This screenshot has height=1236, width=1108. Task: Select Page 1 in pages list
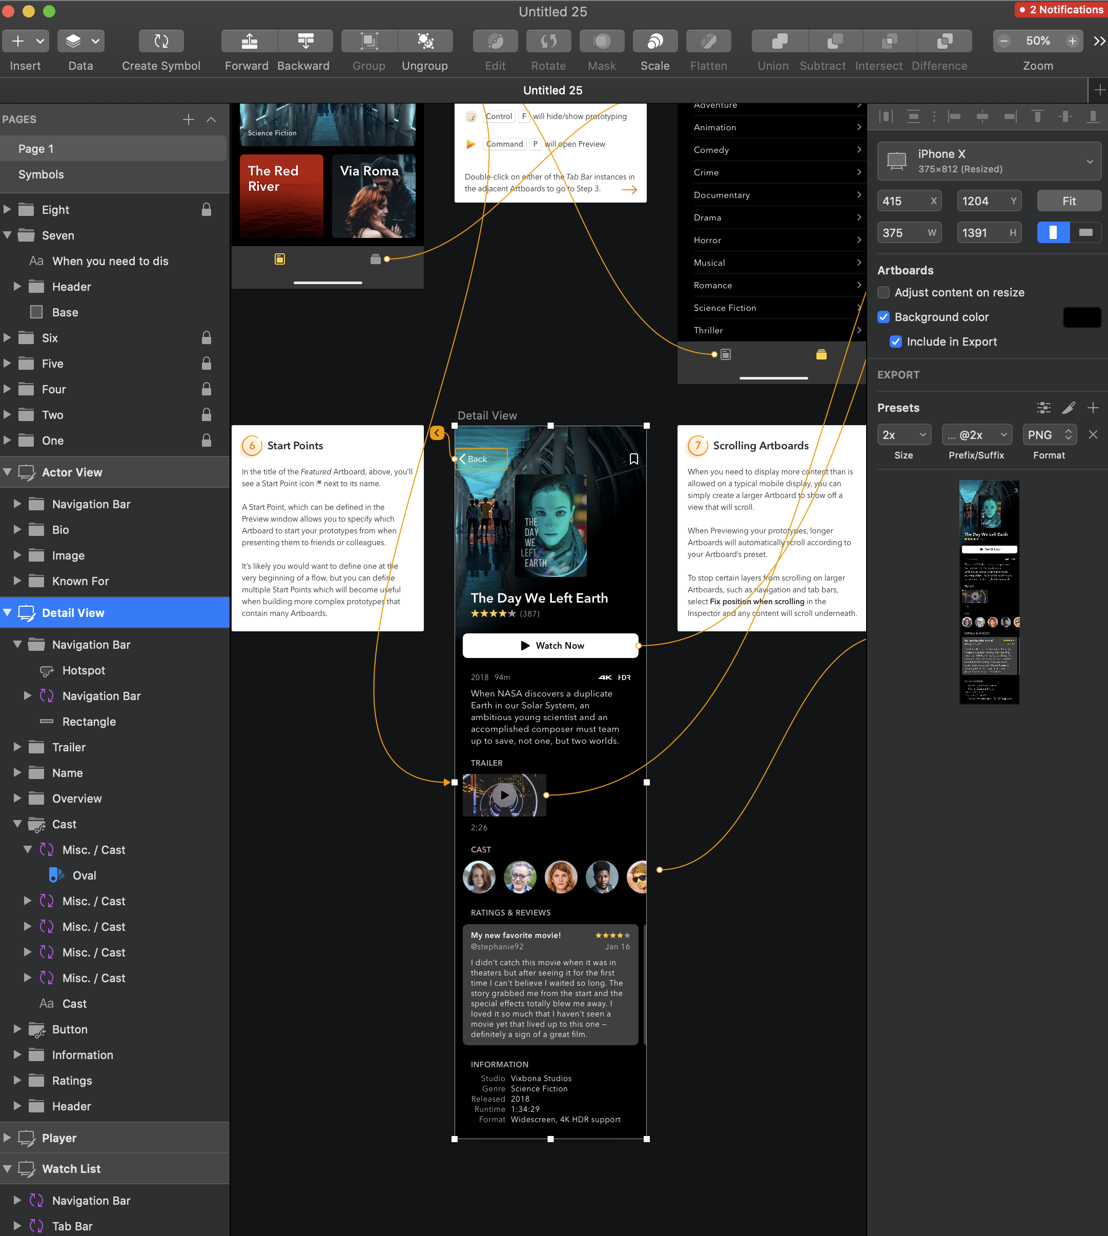click(36, 149)
